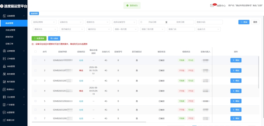
Task: Click the 不可还 tag in row 5
Action: (191, 101)
